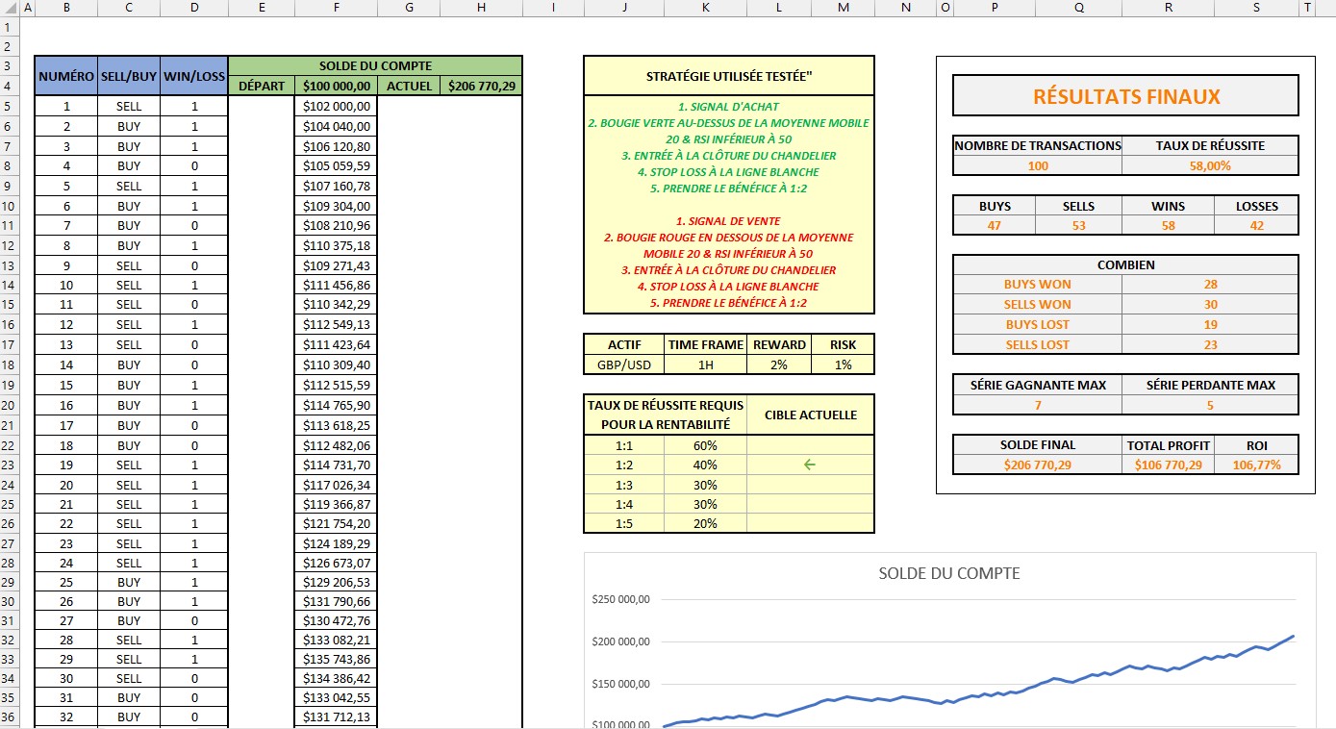Click balance cell $102 000,00
The image size is (1336, 729).
[336, 107]
